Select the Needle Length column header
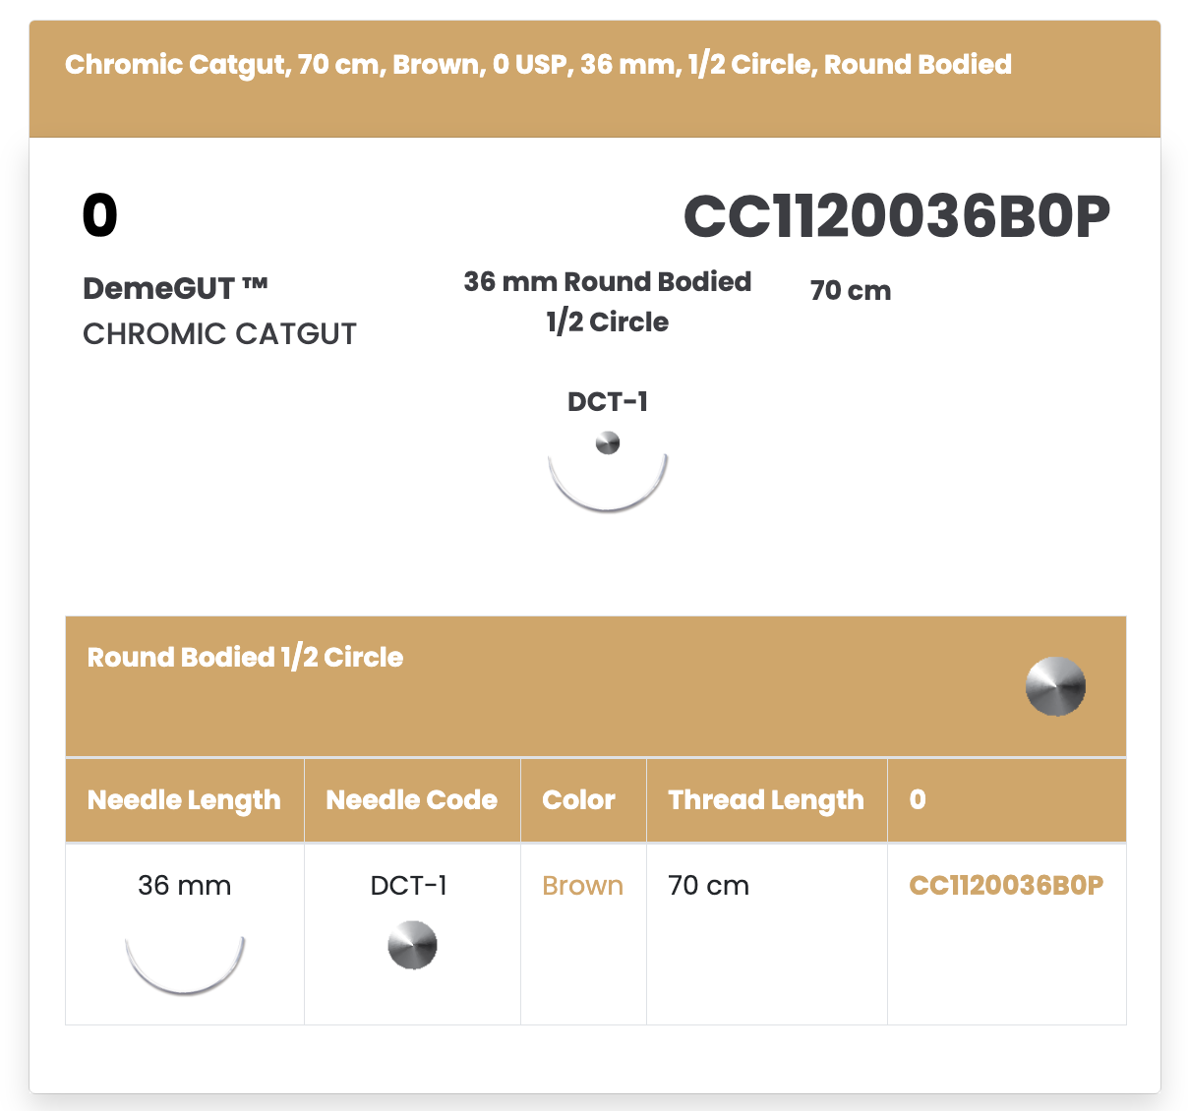The image size is (1188, 1111). [184, 800]
